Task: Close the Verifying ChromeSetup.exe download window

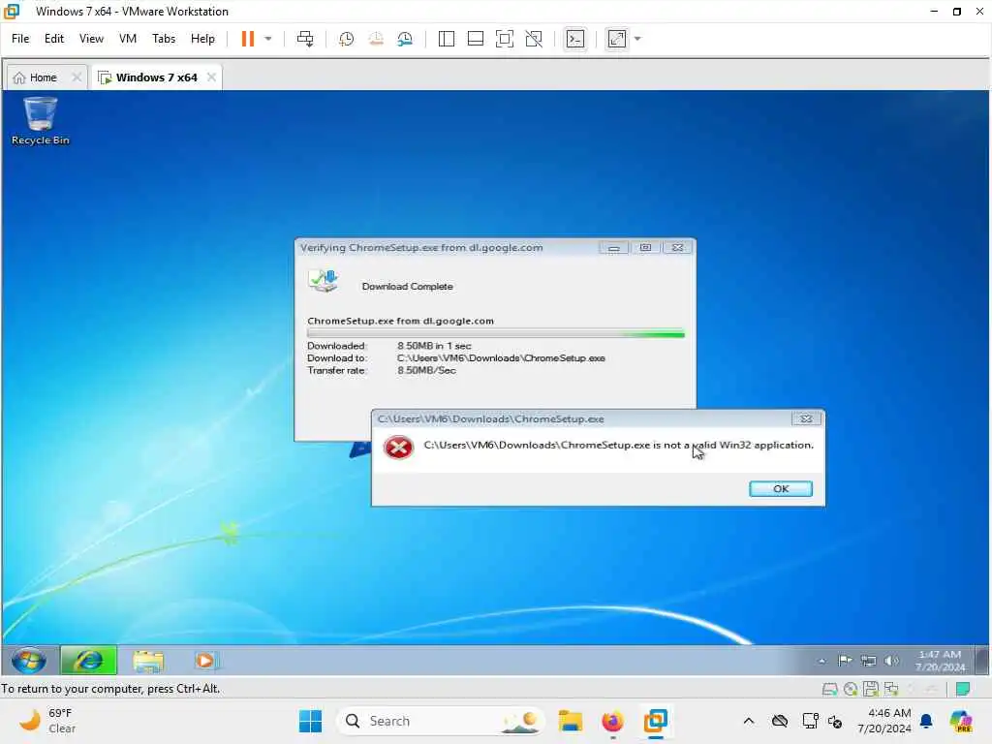Action: click(677, 247)
